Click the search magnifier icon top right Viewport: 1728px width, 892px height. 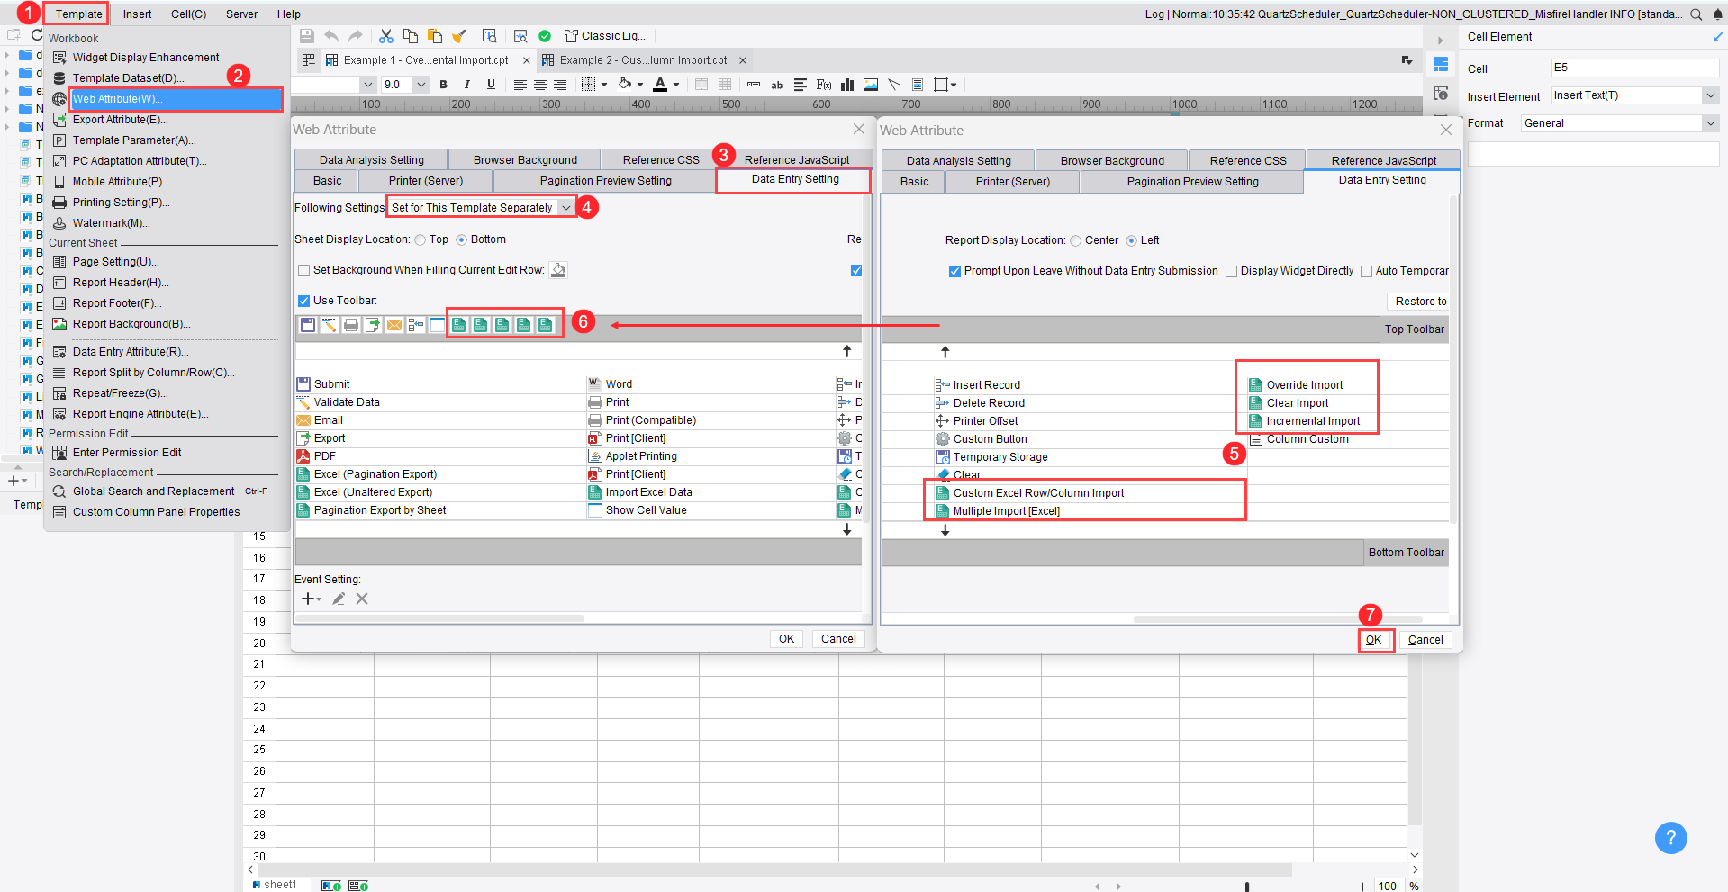point(1696,14)
